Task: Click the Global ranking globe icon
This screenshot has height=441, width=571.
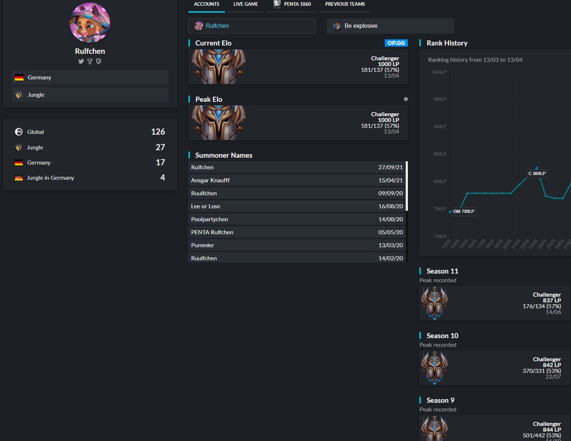Action: [19, 132]
